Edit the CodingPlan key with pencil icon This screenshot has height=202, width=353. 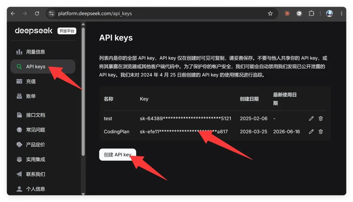pos(311,131)
